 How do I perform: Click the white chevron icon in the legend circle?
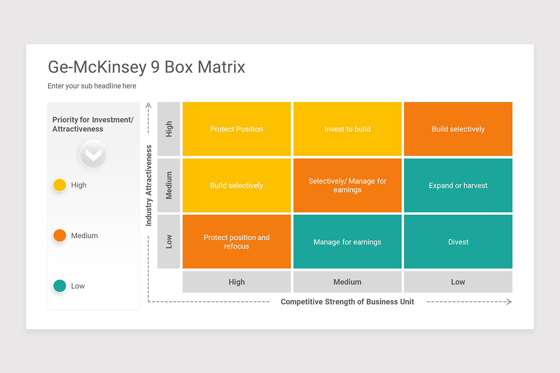coord(93,154)
